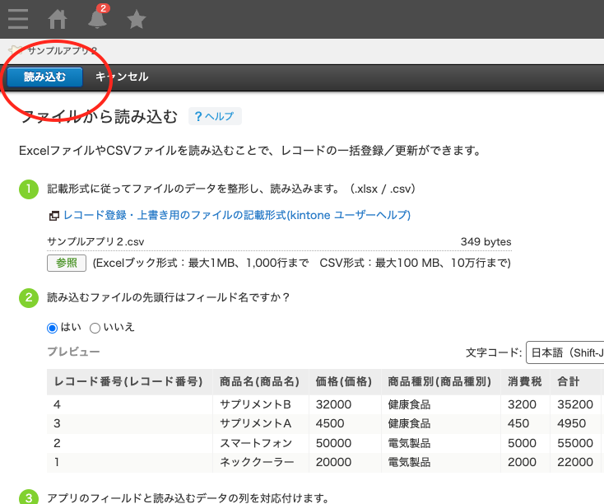
Task: Click the 参照 browse button
Action: 67,263
